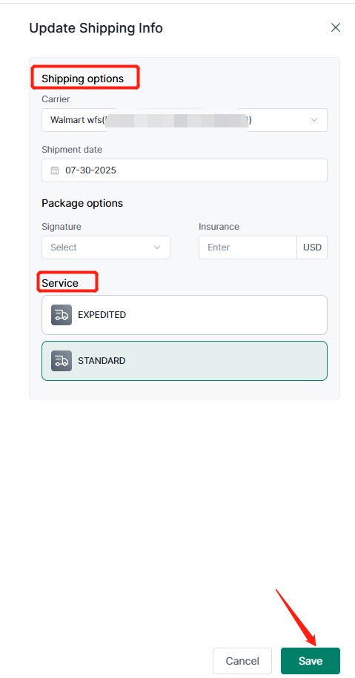Screen dimensions: 355x678
Task: Choose the STANDARD service option
Action: [185, 361]
